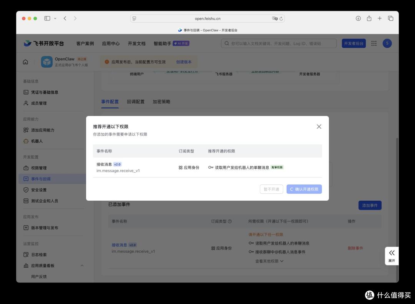Open 开发文档 in top navigation
Image resolution: width=415 pixels, height=304 pixels.
(x=136, y=43)
